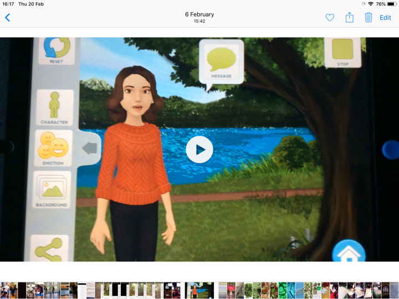Select the Emotion smiley faces icon

[53, 148]
